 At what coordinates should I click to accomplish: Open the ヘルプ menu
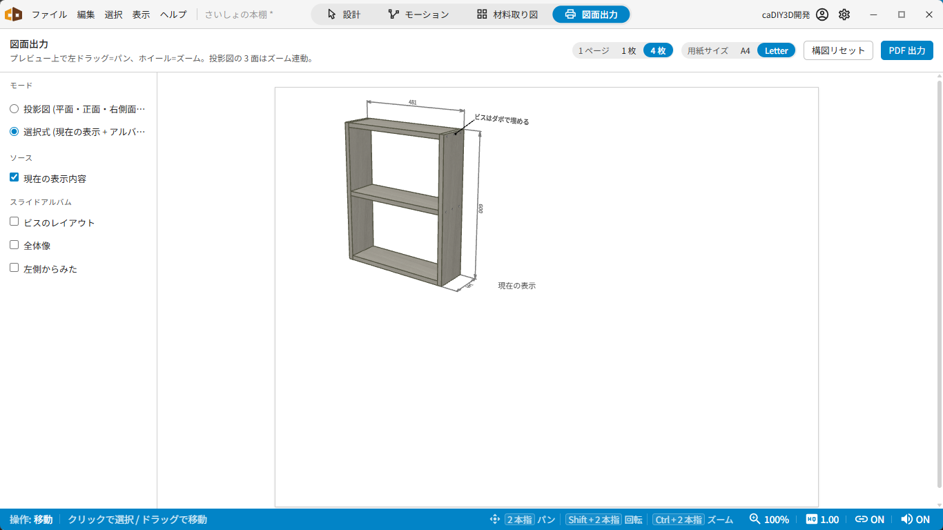coord(173,14)
